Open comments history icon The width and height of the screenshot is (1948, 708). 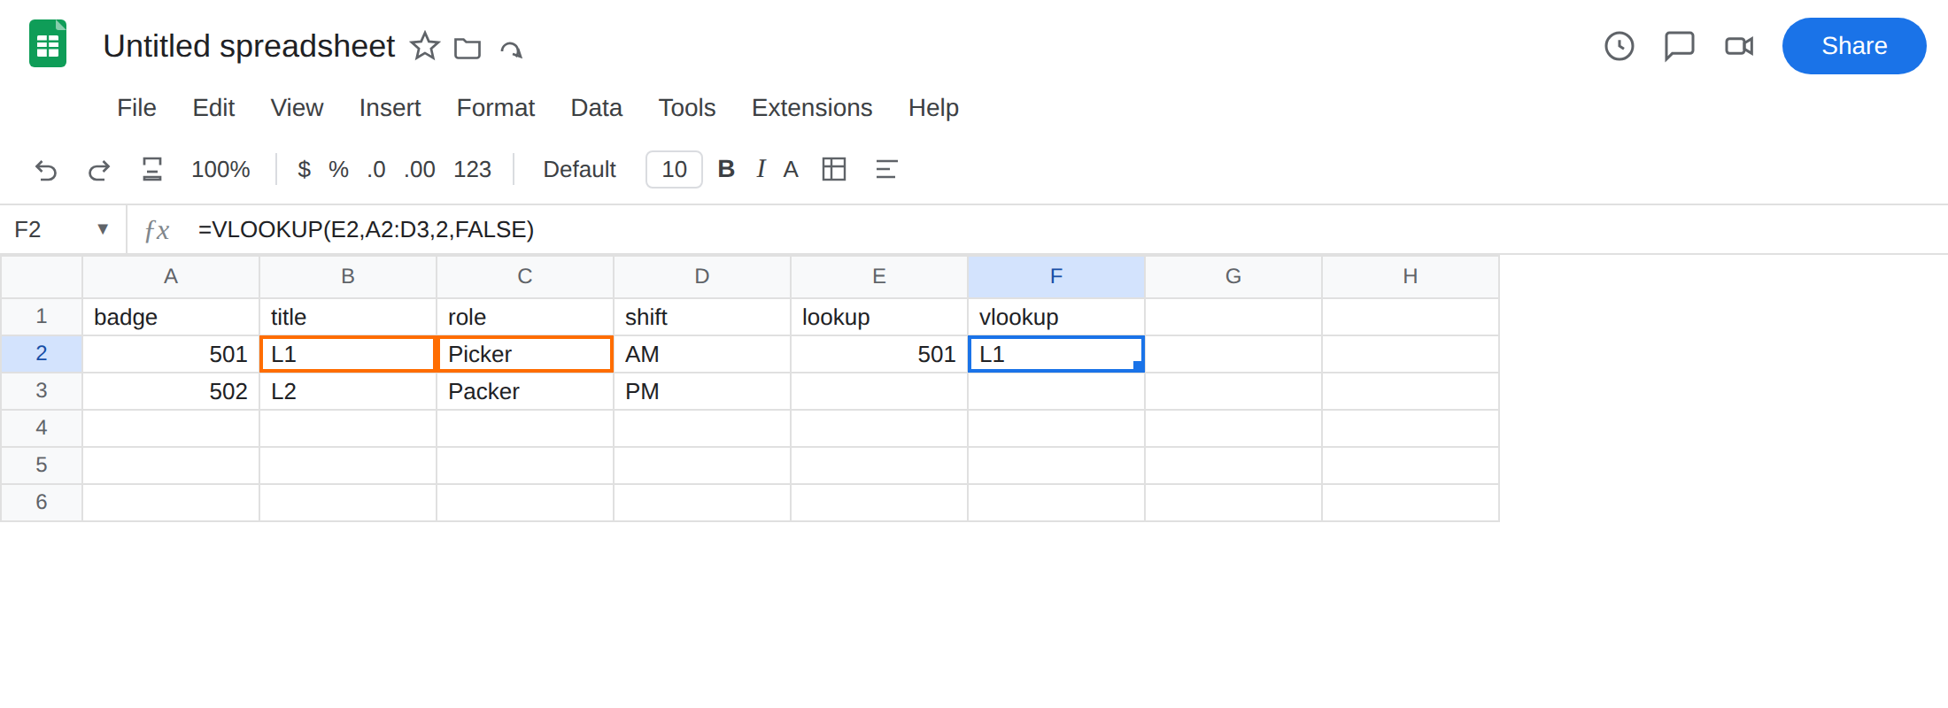[1679, 46]
